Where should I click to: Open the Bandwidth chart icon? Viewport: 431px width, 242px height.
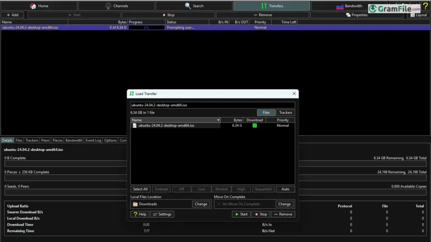340,6
